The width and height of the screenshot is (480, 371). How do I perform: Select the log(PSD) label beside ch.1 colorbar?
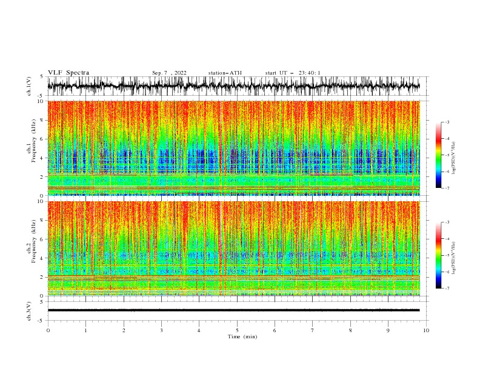pos(453,158)
